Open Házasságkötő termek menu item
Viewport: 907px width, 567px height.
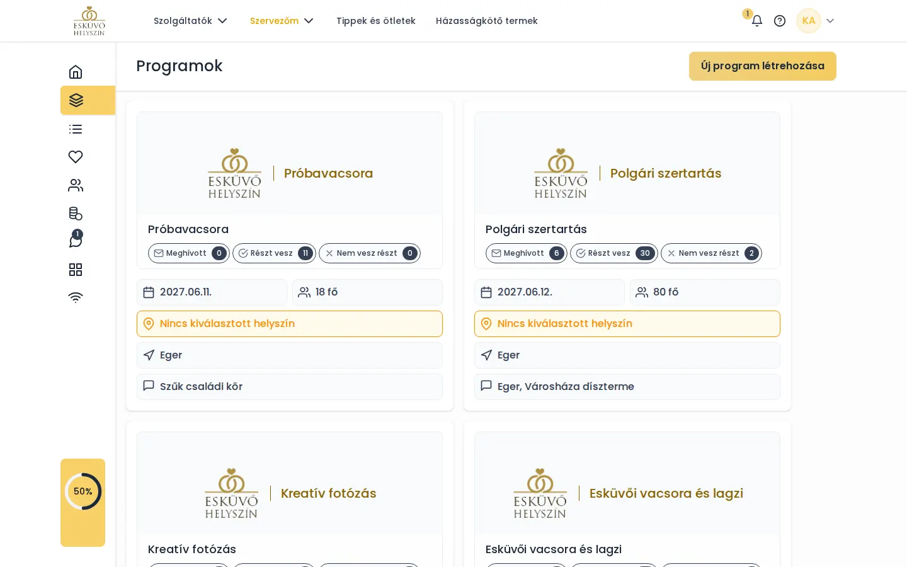(487, 21)
